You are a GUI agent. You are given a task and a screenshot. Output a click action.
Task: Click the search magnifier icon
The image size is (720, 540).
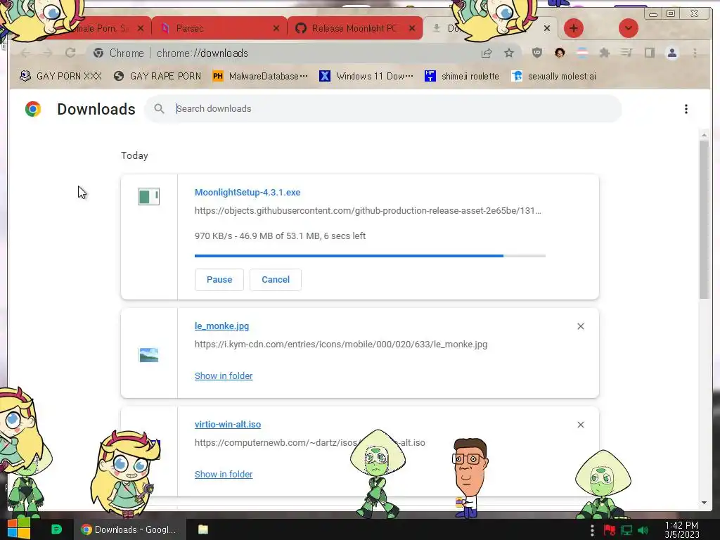coord(159,109)
